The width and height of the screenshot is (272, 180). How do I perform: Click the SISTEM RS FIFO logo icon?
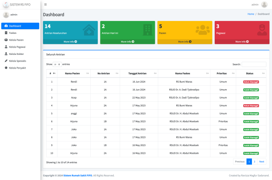[6, 4]
